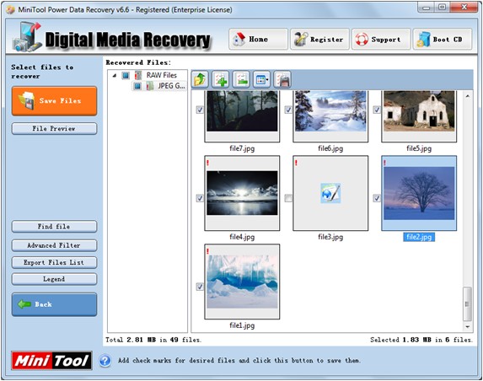Click the RAW Files tree label
This screenshot has height=381, width=483.
pyautogui.click(x=161, y=75)
